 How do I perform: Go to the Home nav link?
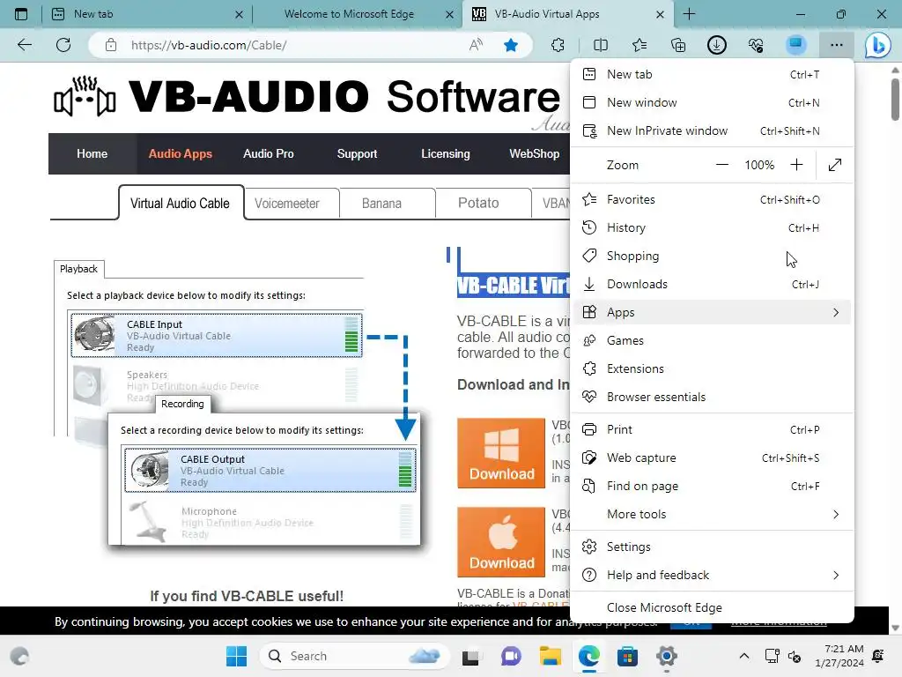click(x=92, y=153)
